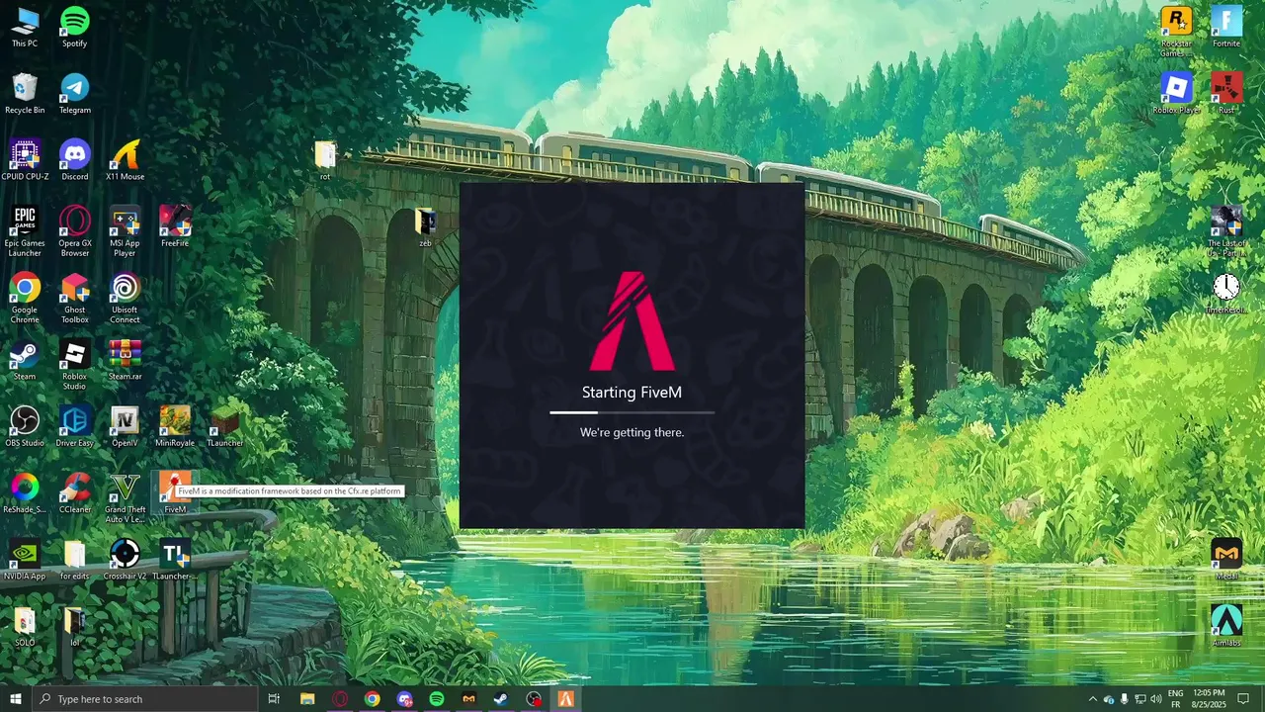Select the Roblox Player desktop icon
The height and width of the screenshot is (712, 1265).
point(1176,93)
